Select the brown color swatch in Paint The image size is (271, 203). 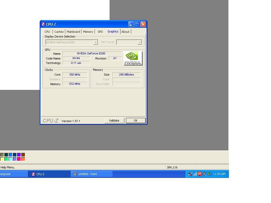click(23, 155)
